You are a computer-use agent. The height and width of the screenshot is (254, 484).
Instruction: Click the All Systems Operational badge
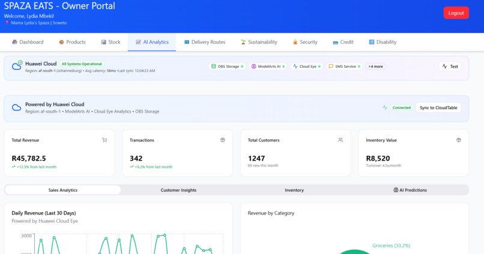pyautogui.click(x=82, y=63)
